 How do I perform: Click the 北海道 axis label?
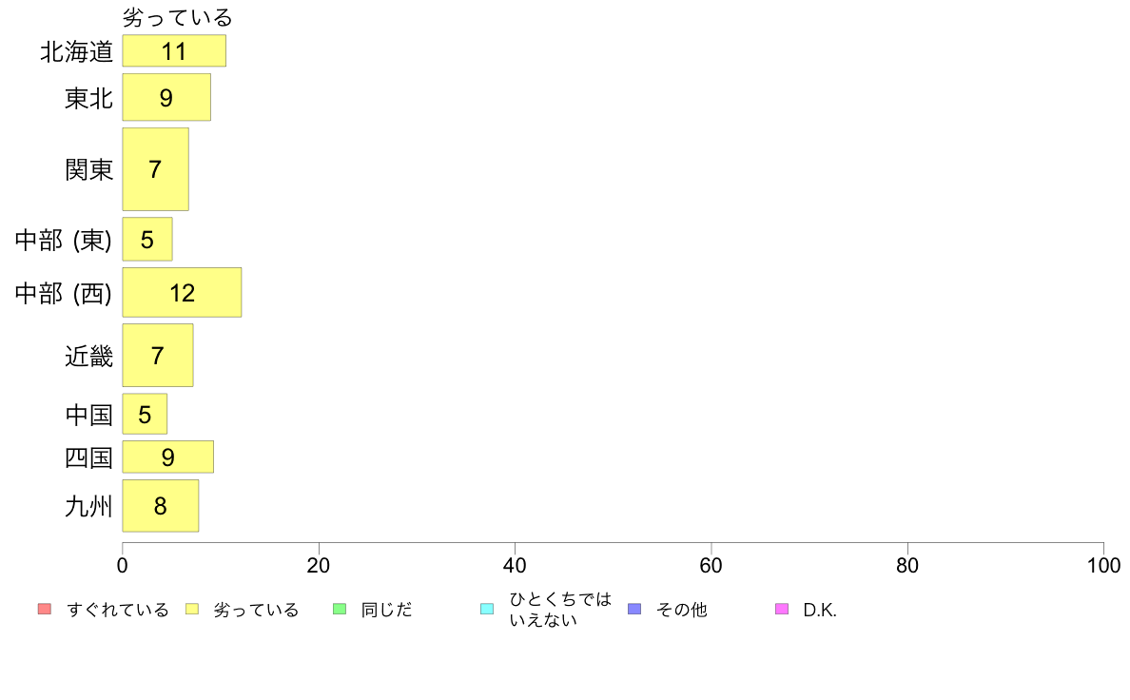(x=76, y=51)
